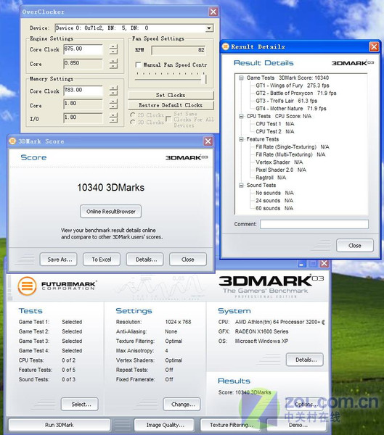Image resolution: width=384 pixels, height=435 pixels.
Task: Select Pixel Shader 2.0 row
Action: [x=281, y=170]
